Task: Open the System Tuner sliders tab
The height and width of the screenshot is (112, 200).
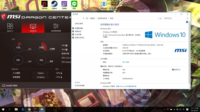Action: [x=56, y=27]
